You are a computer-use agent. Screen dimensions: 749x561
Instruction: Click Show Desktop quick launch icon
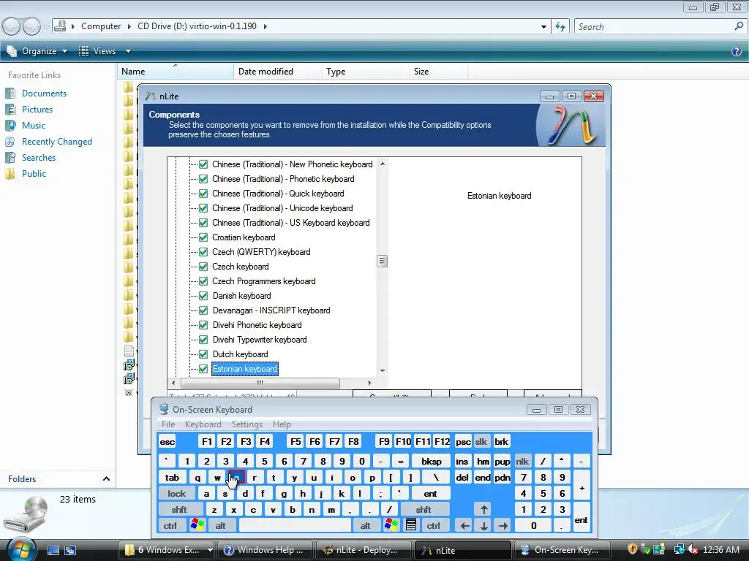(53, 550)
